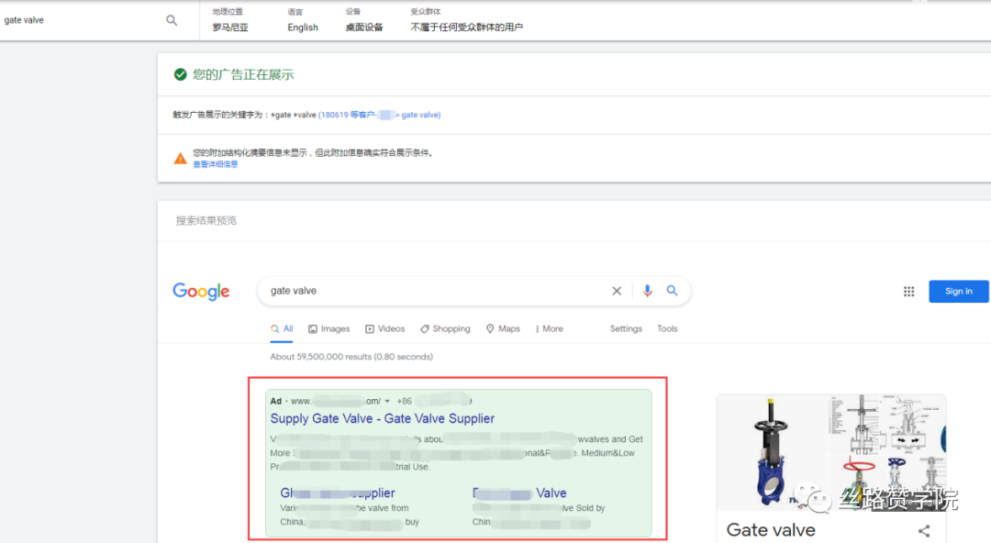The height and width of the screenshot is (543, 991).
Task: Switch to the Shopping tab
Action: pos(451,328)
